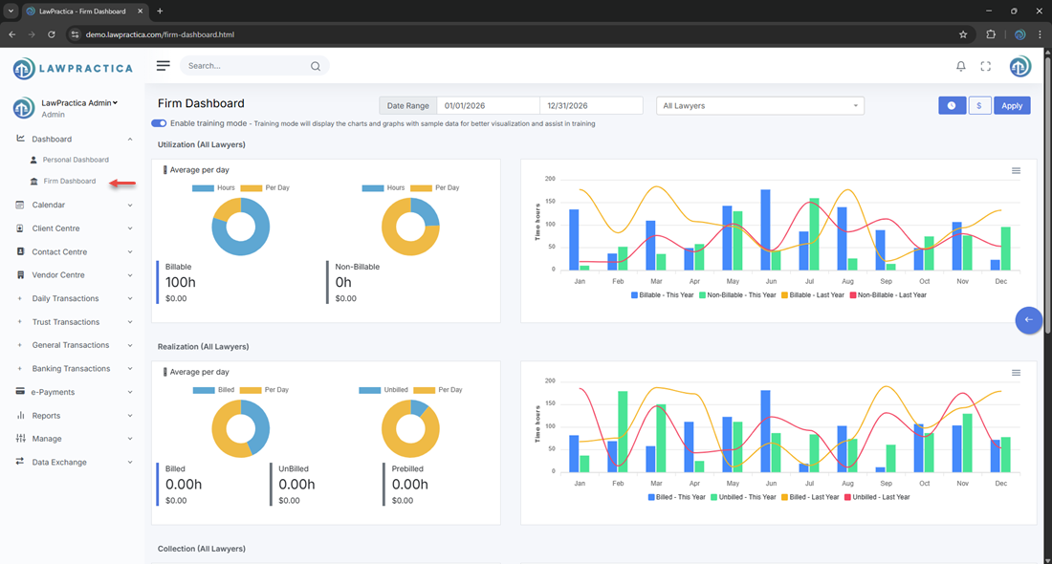The width and height of the screenshot is (1052, 564).
Task: Switch to the dollar amount view
Action: [x=979, y=106]
